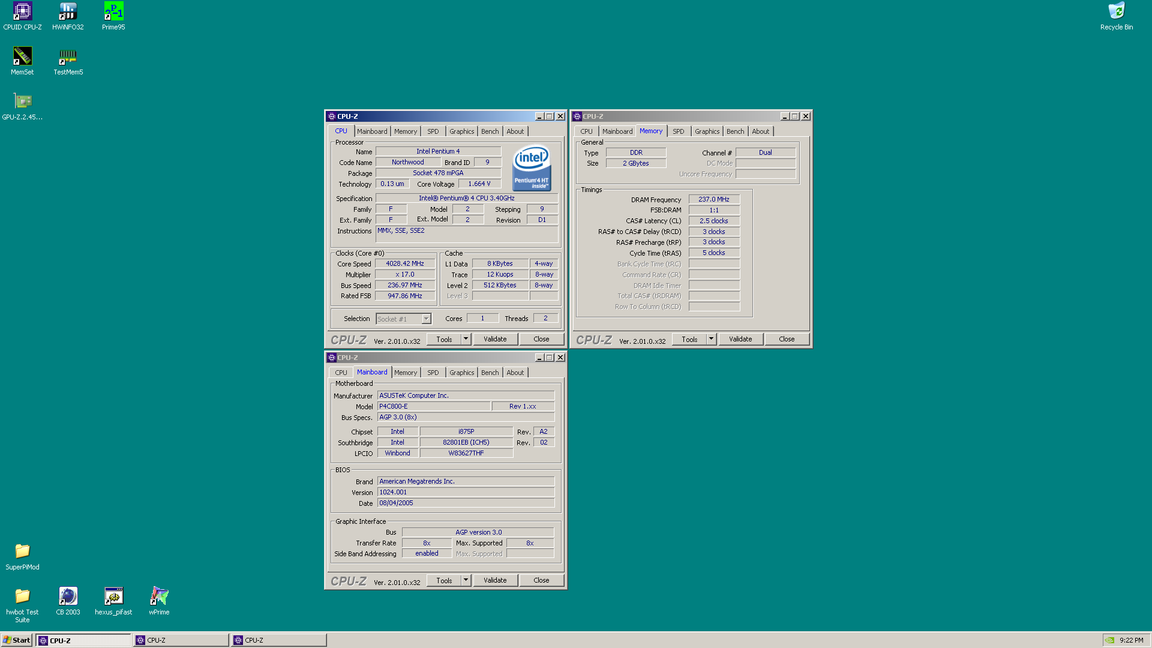Open SPD tab in the top-left CPU-Z window
The image size is (1152, 648).
pyautogui.click(x=433, y=131)
